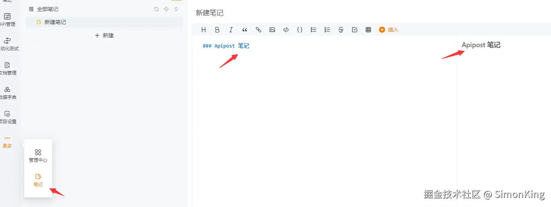Insert a task checkbox list

(x=355, y=30)
